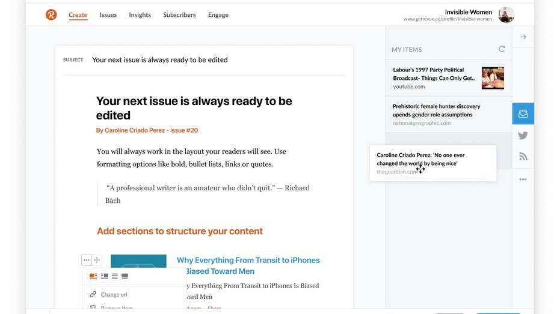The width and height of the screenshot is (560, 314).
Task: Switch to the Issues tab
Action: (x=108, y=14)
